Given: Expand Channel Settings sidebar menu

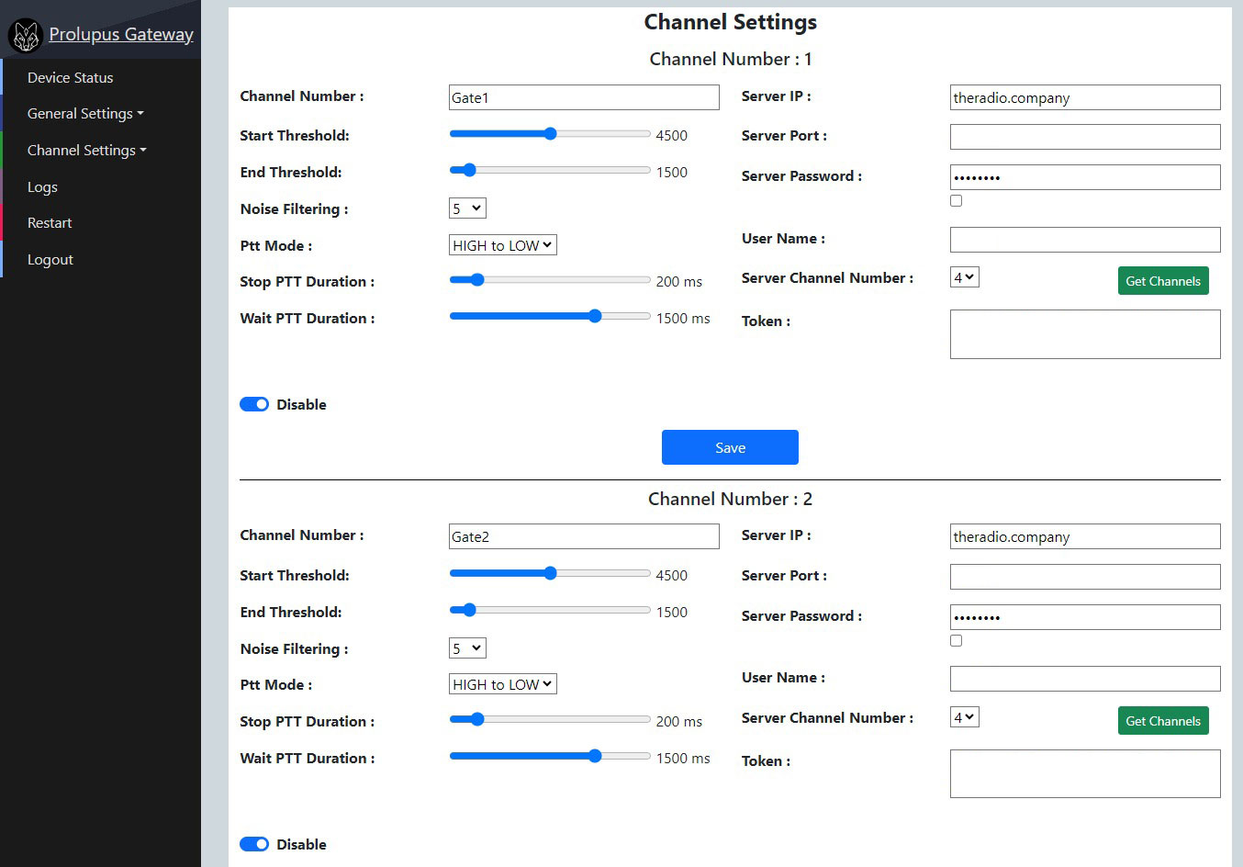Looking at the screenshot, I should (x=87, y=150).
